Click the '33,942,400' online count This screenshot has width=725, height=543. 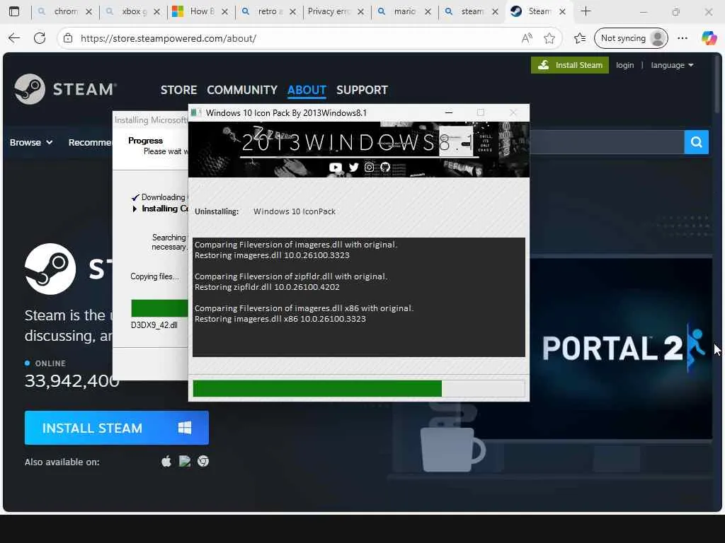click(x=72, y=381)
